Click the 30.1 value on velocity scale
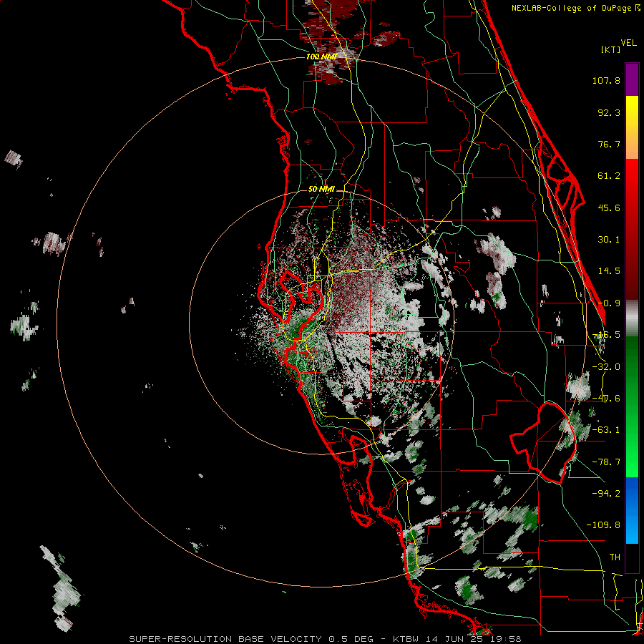This screenshot has width=644, height=644. pos(609,240)
